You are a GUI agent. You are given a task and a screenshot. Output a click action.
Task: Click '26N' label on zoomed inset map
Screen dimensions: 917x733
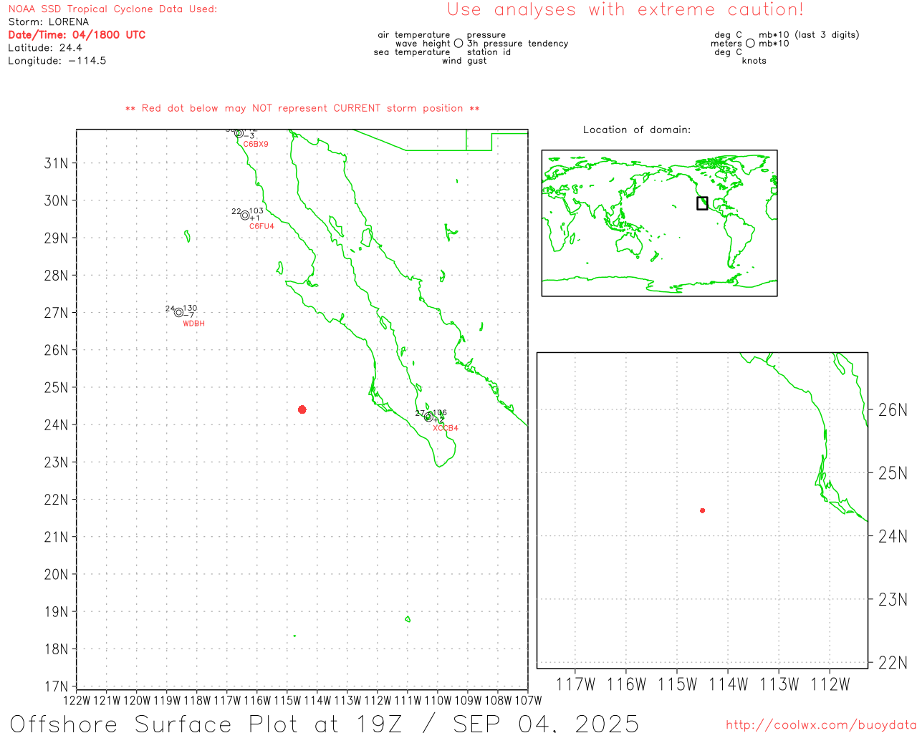coord(893,410)
